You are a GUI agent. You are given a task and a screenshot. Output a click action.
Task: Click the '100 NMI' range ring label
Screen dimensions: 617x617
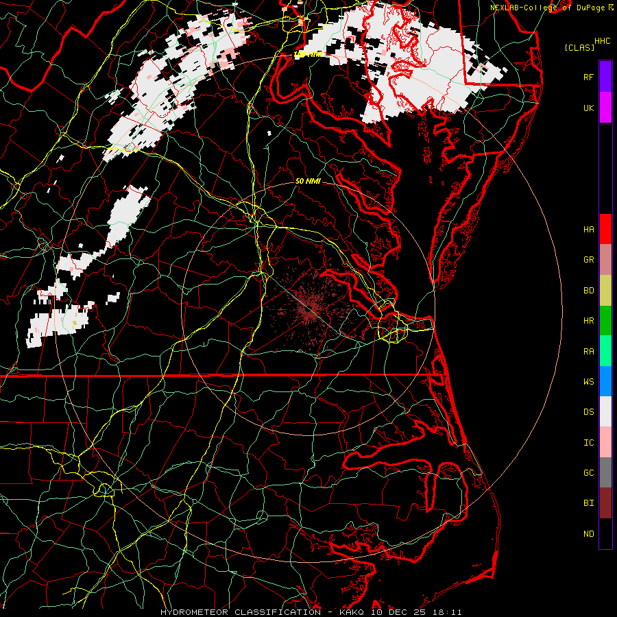[x=308, y=54]
